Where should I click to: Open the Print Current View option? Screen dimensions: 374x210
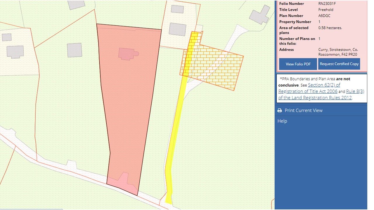pos(303,111)
